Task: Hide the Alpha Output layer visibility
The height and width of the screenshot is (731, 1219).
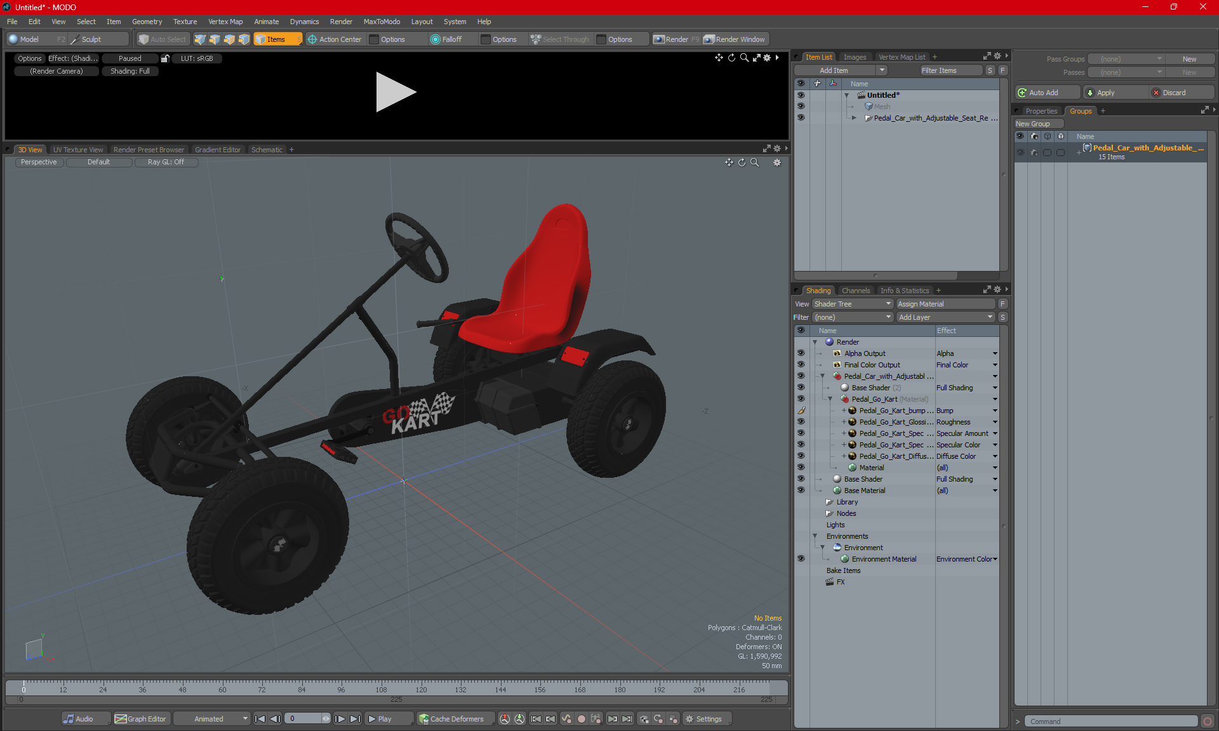Action: pyautogui.click(x=801, y=353)
